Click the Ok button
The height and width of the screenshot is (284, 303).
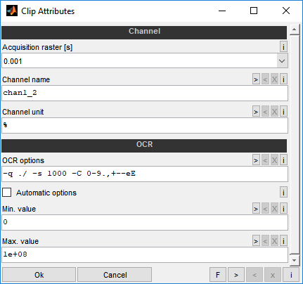(39, 275)
